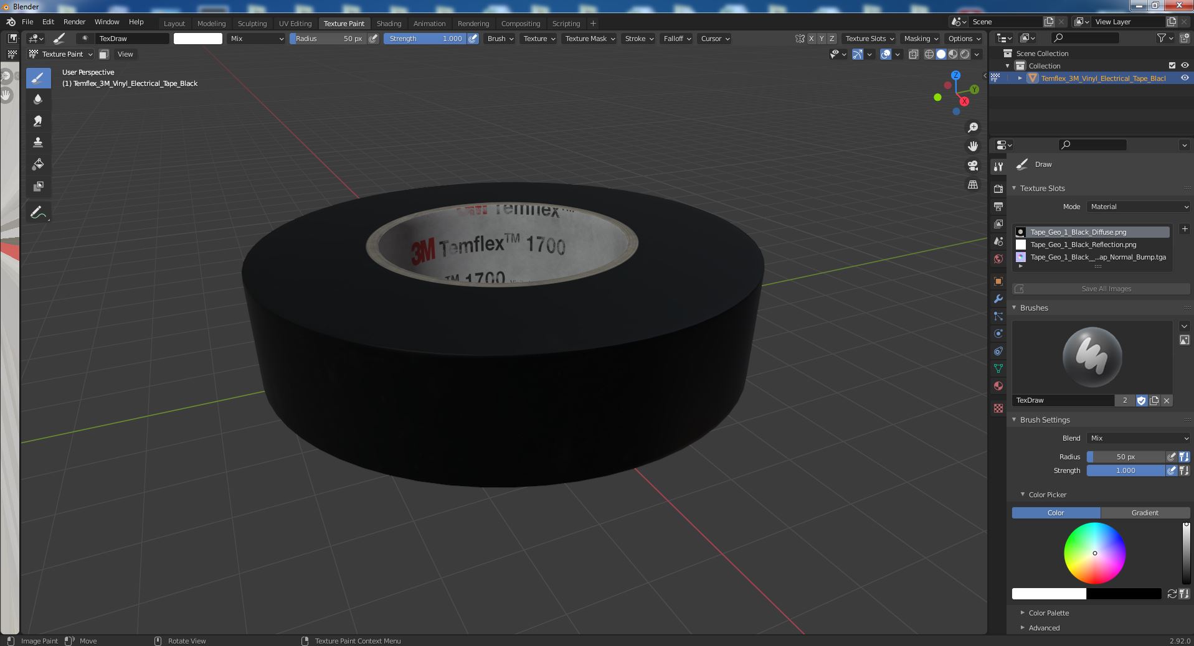Toggle Y axis symmetry

click(x=822, y=39)
